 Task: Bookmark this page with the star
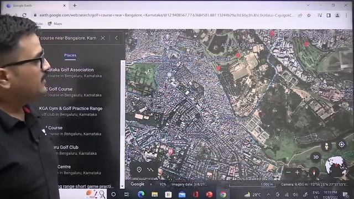coord(309,15)
